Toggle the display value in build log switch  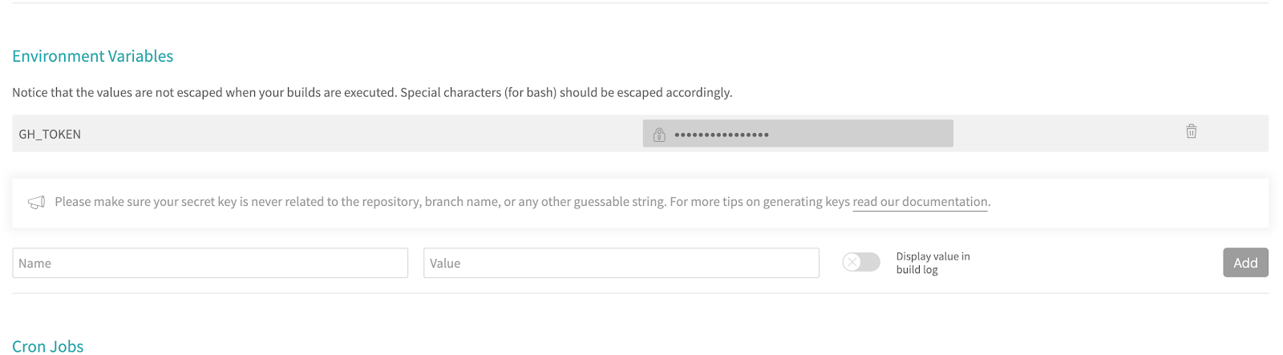coord(861,262)
